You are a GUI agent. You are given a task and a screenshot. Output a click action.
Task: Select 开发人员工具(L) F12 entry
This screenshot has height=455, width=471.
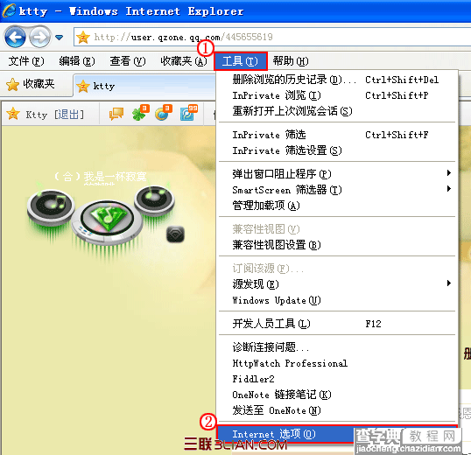[337, 324]
